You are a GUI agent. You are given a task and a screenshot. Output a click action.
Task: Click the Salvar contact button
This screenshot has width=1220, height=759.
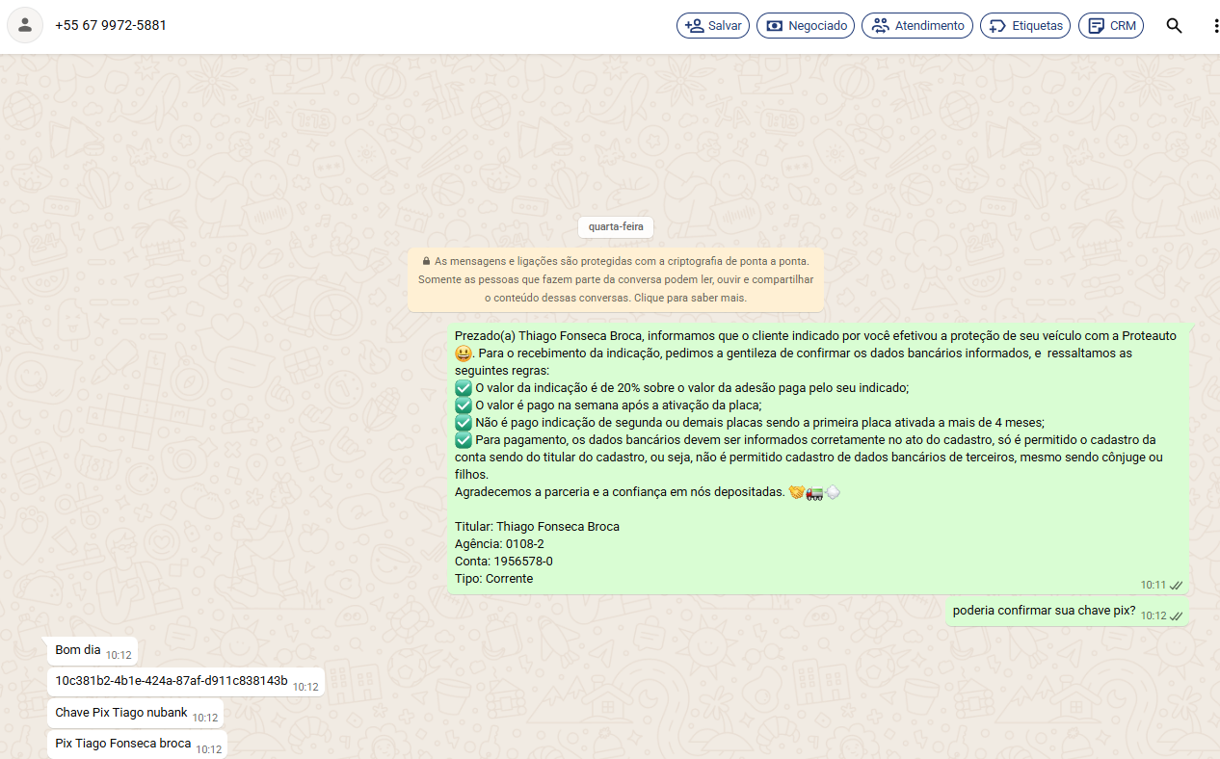coord(713,26)
